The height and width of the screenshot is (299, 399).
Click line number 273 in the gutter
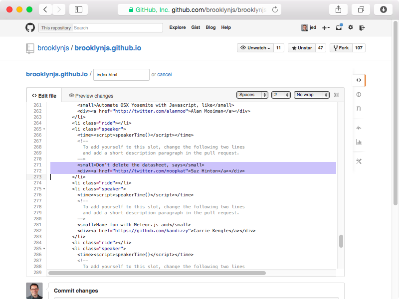tap(37, 177)
